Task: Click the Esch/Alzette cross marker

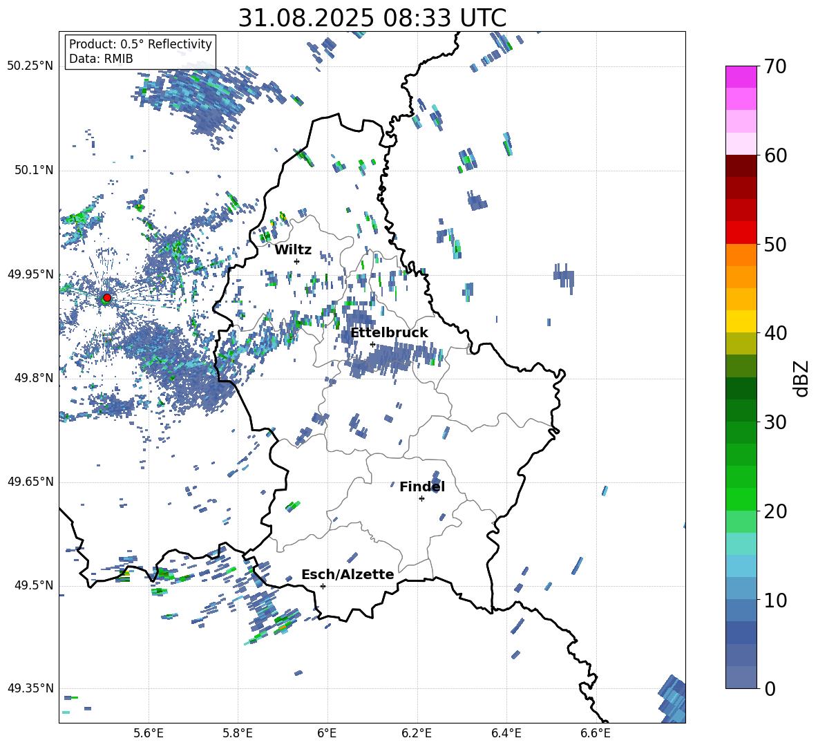Action: (x=323, y=586)
